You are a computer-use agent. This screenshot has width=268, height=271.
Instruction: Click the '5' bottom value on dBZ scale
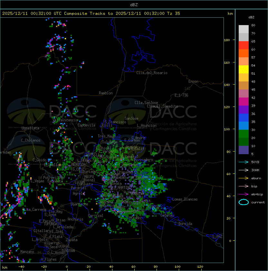(252, 154)
